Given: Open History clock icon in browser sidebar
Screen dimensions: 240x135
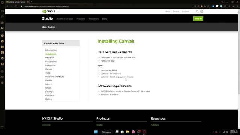Looking at the screenshot, I should [3, 71].
